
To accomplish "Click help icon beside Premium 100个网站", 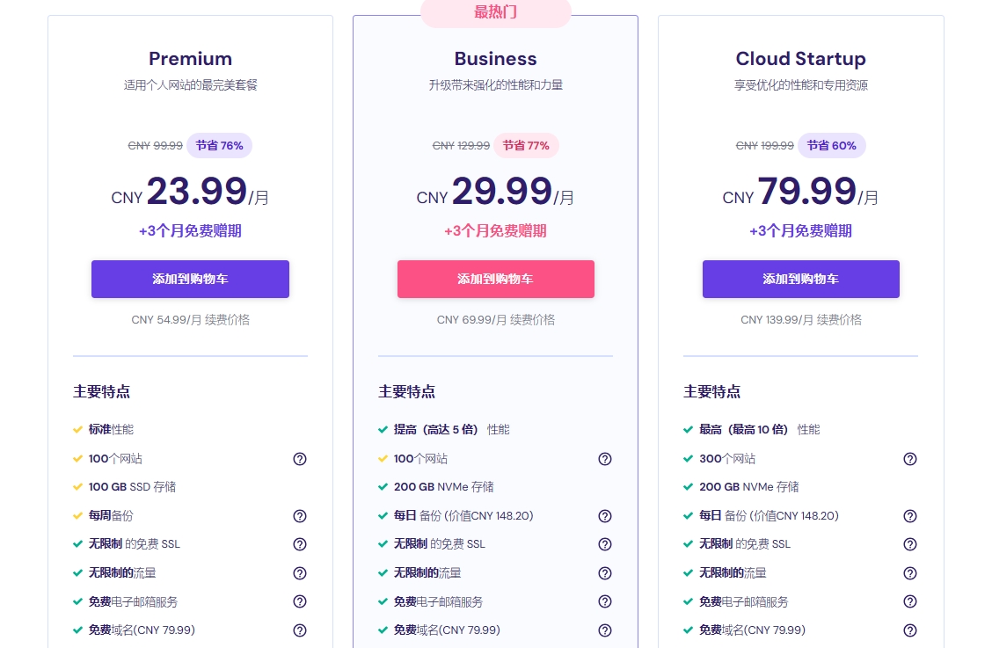I will [x=300, y=459].
